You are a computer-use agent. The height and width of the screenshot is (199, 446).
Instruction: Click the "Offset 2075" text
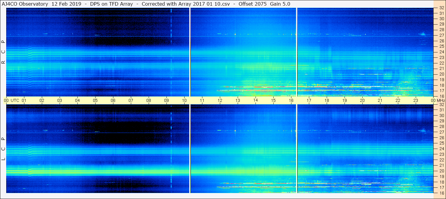[x=252, y=4]
